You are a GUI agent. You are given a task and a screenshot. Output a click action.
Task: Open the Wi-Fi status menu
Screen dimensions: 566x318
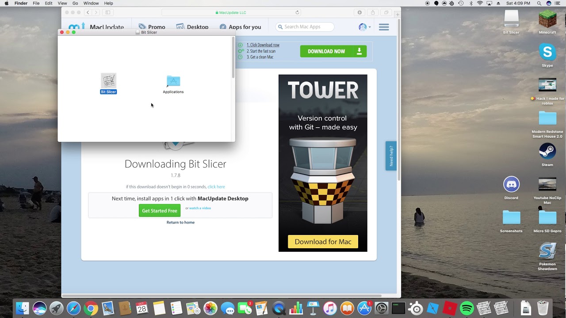click(480, 3)
